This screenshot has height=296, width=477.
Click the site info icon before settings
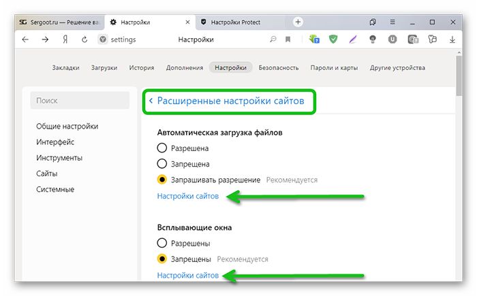point(103,39)
